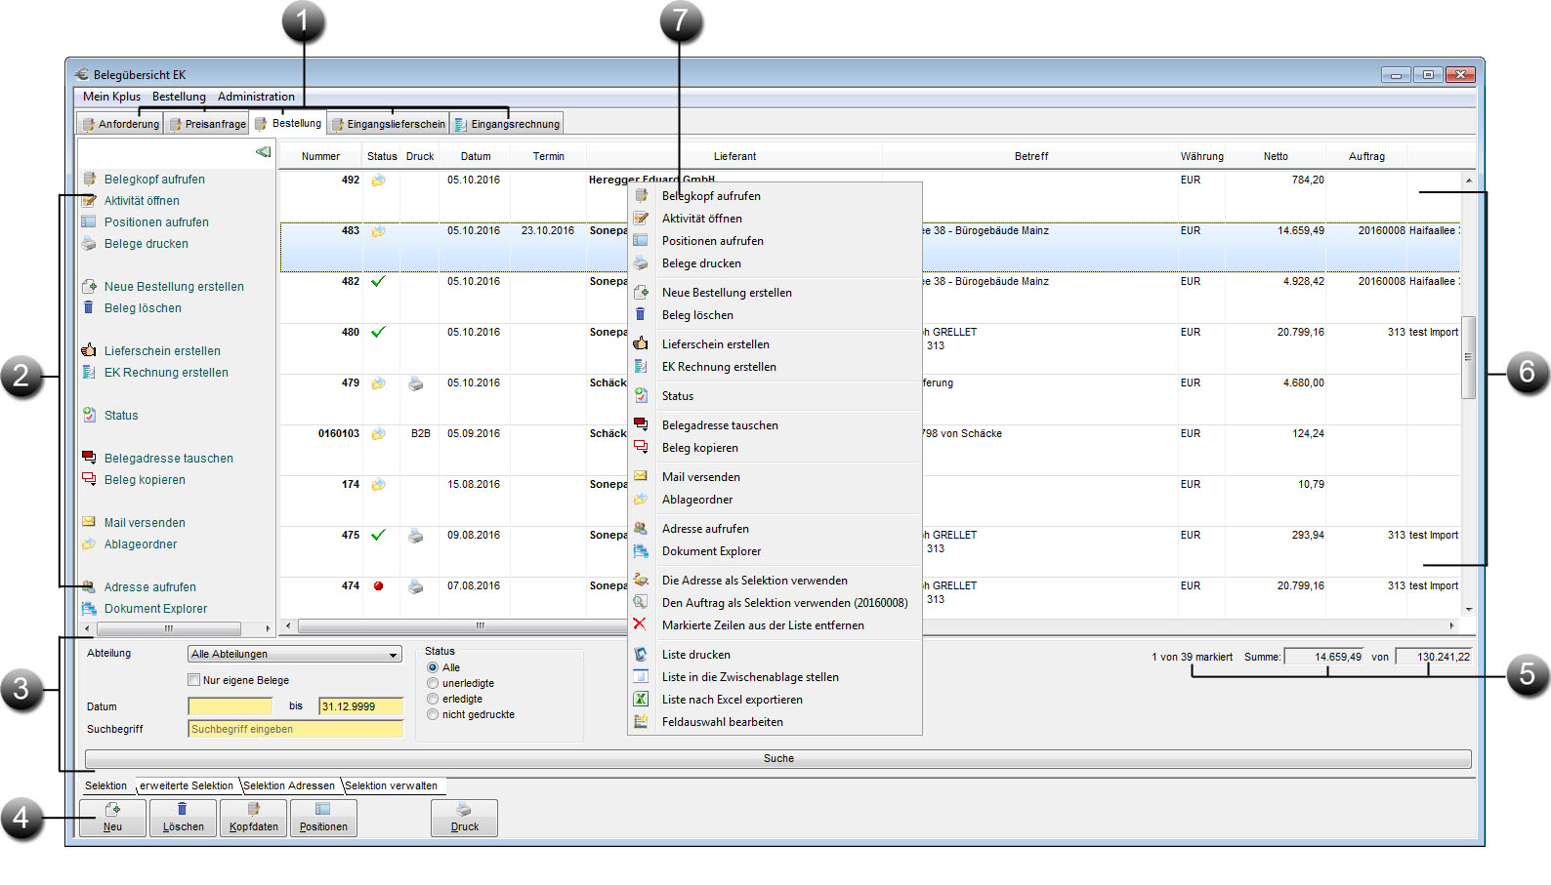The width and height of the screenshot is (1551, 885).
Task: Click the Positionen button
Action: 324,818
